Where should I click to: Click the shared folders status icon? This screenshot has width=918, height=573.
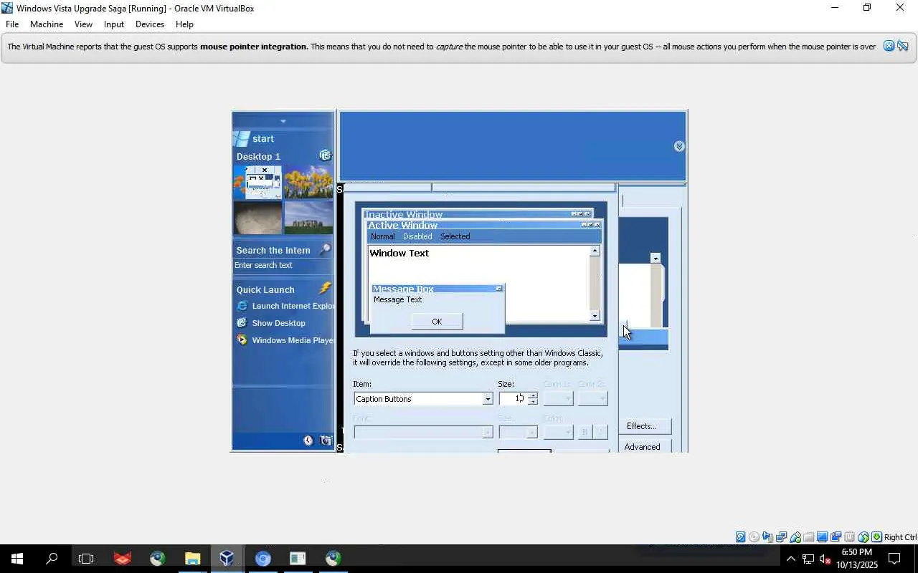[809, 537]
